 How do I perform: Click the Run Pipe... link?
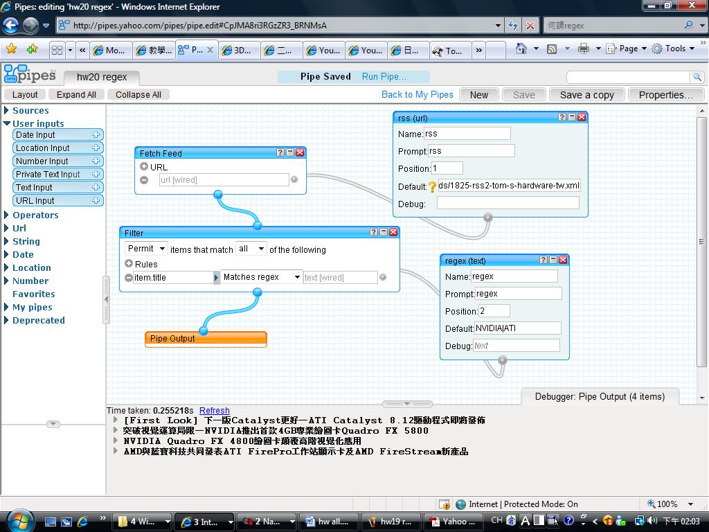coord(384,77)
